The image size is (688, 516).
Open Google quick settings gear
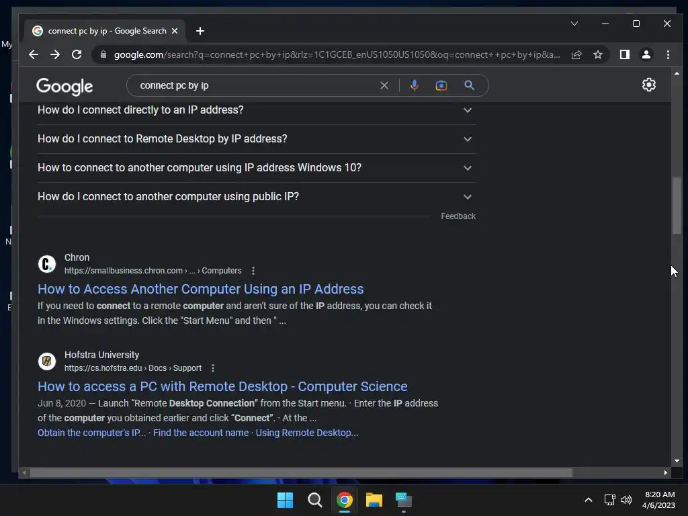click(x=649, y=85)
